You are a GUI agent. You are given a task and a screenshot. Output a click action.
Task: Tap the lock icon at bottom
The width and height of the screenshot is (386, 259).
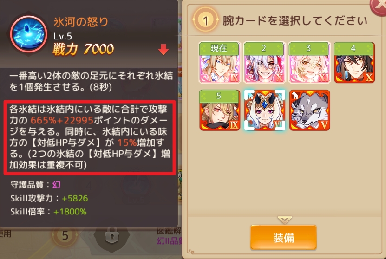coord(112,237)
